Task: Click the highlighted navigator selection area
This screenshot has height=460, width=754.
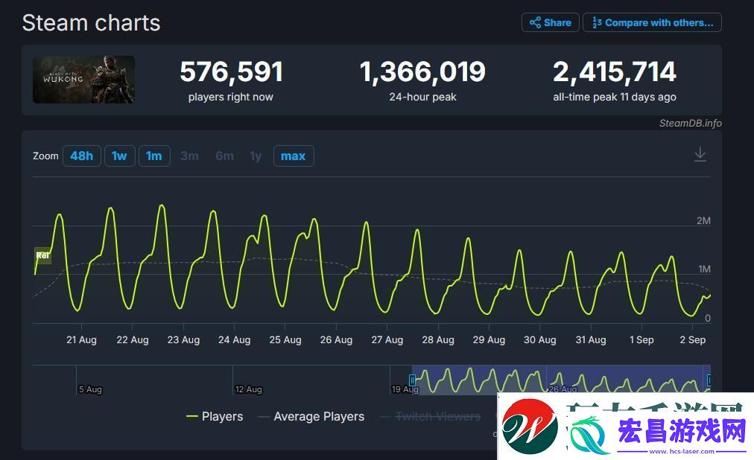Action: 561,380
